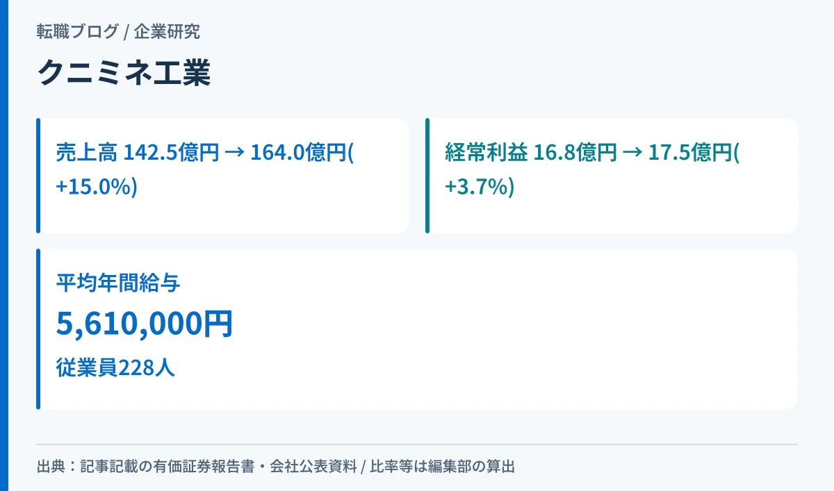The image size is (834, 491).
Task: Click the blue accent bar on the 売上高 card
Action: coord(38,176)
